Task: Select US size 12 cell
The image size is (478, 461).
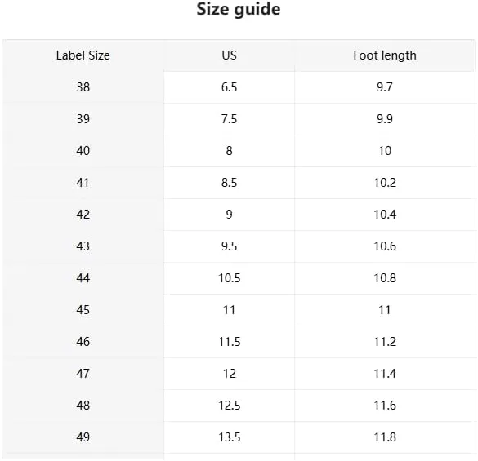Action: point(230,374)
